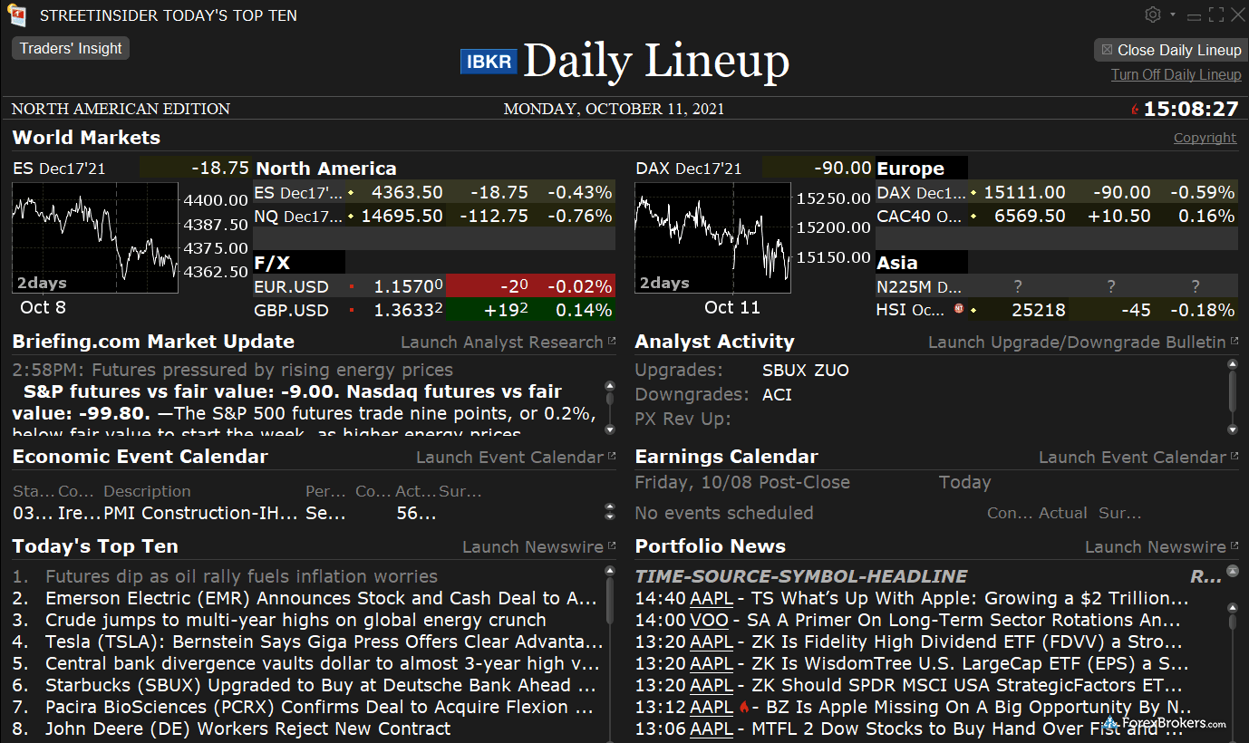Click the Close Daily Lineup button
This screenshot has width=1249, height=743.
pos(1170,50)
